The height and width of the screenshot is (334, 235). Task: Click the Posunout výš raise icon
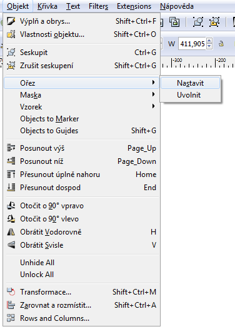coord(11,148)
